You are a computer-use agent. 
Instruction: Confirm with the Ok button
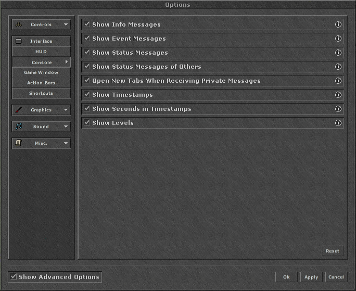tap(286, 277)
